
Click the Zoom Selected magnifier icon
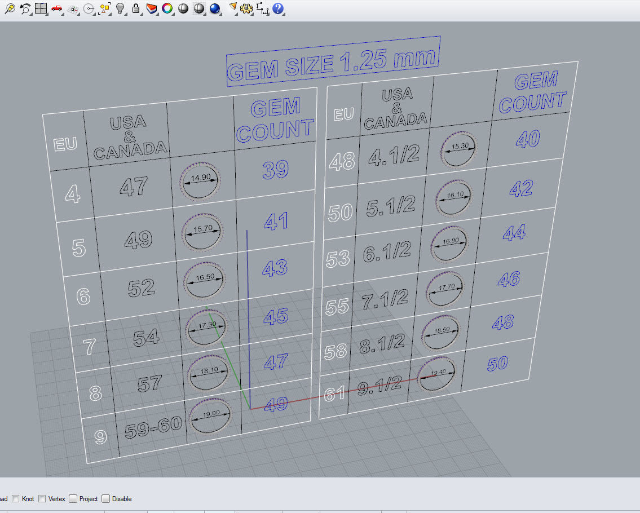tap(10, 8)
